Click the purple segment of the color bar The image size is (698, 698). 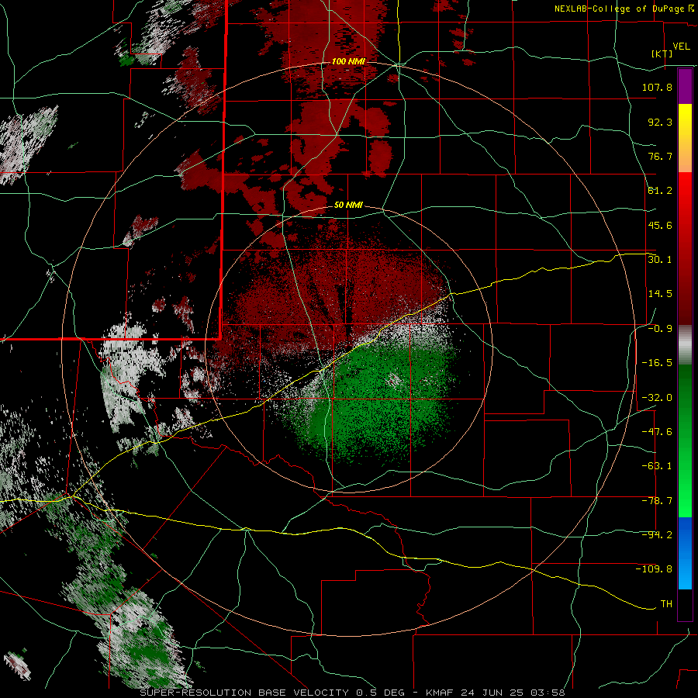click(x=685, y=86)
